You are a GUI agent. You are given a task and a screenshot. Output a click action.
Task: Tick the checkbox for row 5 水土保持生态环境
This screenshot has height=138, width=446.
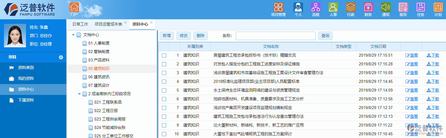click(x=164, y=90)
